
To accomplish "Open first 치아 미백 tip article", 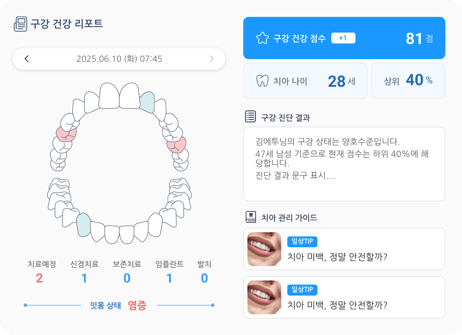I will [x=344, y=249].
